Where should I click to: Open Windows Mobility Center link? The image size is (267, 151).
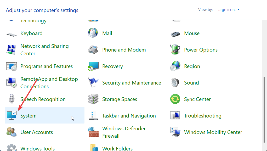pos(213,132)
